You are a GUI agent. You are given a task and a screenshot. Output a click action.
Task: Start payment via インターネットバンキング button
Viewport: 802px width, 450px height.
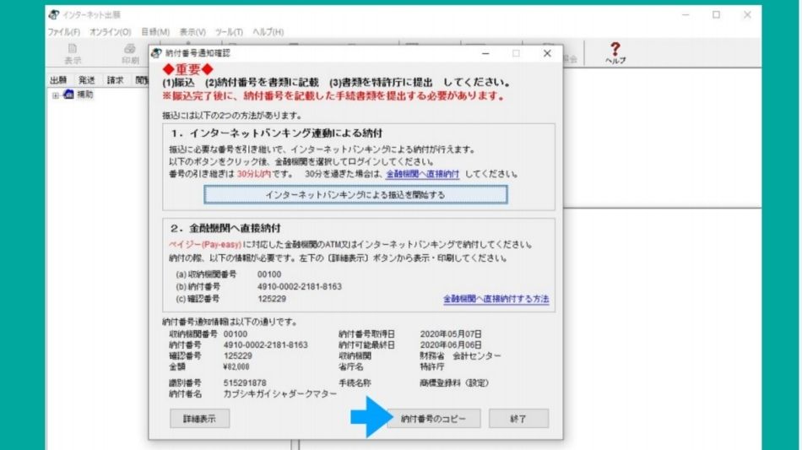(355, 195)
